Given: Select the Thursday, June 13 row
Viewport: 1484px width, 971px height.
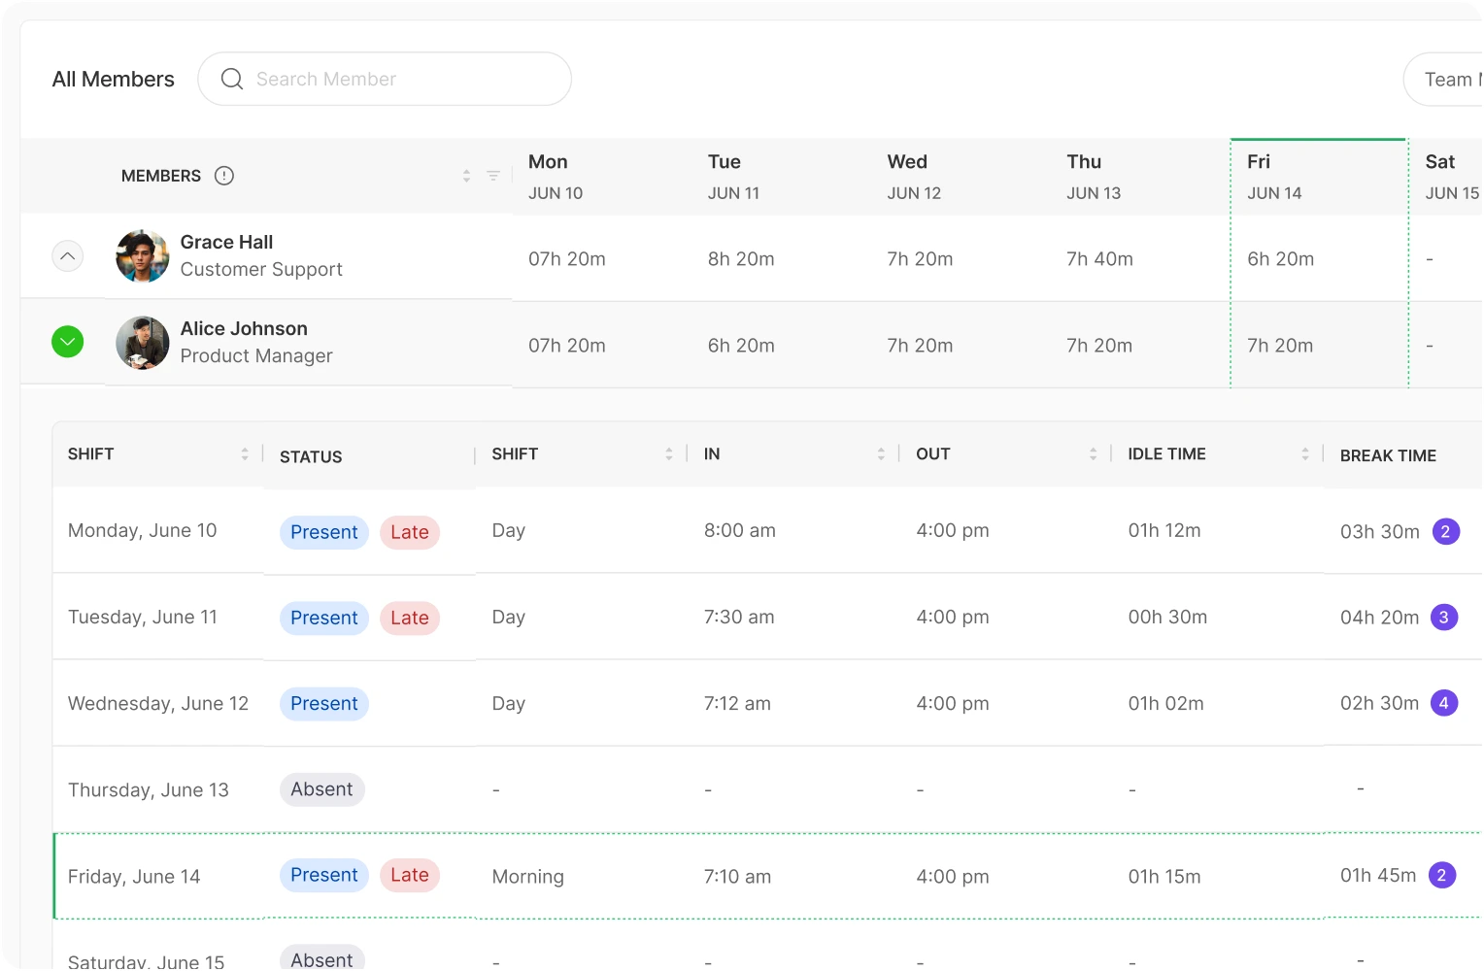Looking at the screenshot, I should coord(767,789).
